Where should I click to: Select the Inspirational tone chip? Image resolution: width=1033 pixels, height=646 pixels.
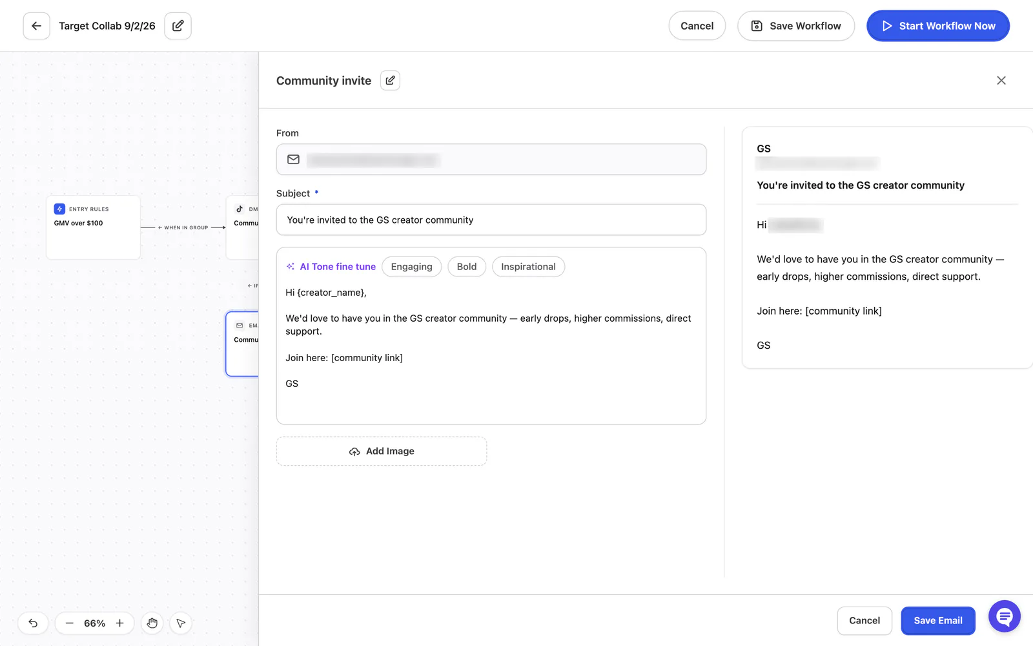click(528, 267)
